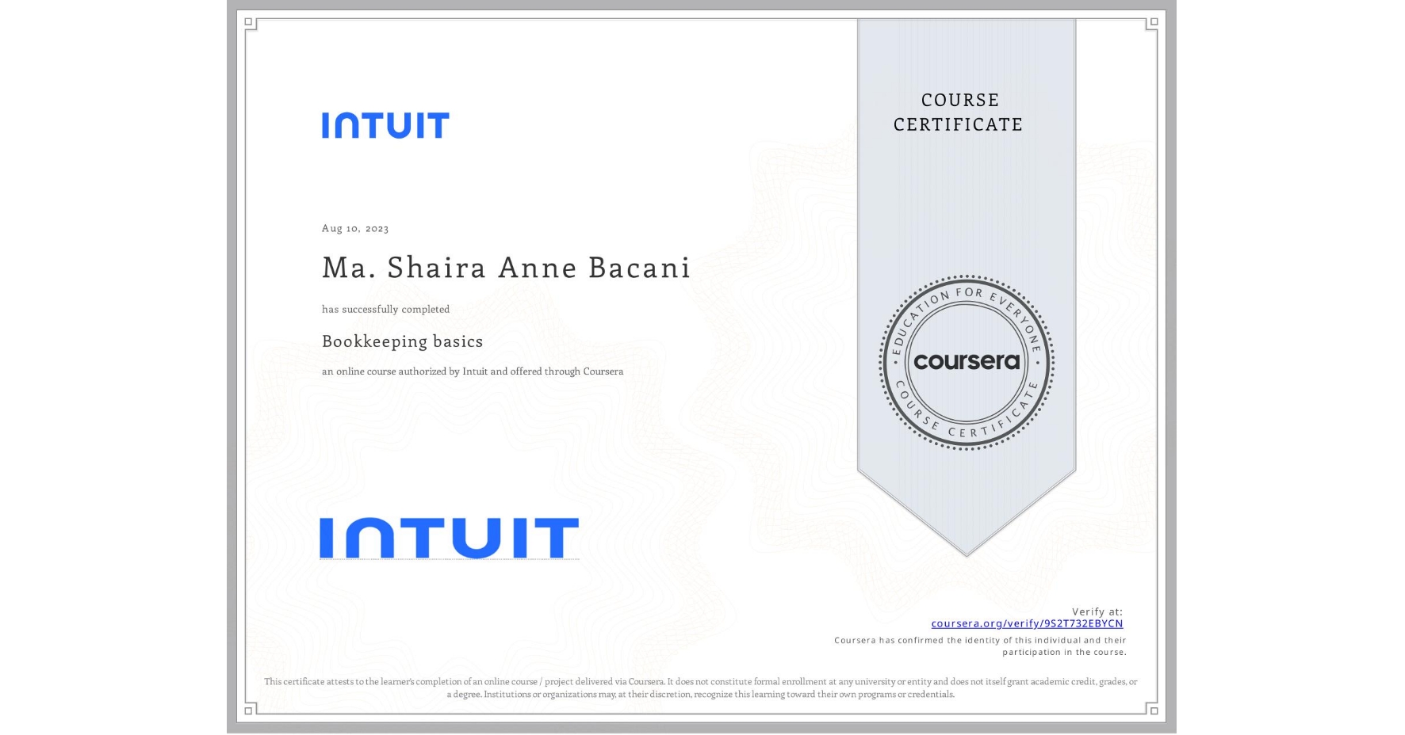Click the has successfully completed text
Image resolution: width=1405 pixels, height=735 pixels.
pos(385,310)
